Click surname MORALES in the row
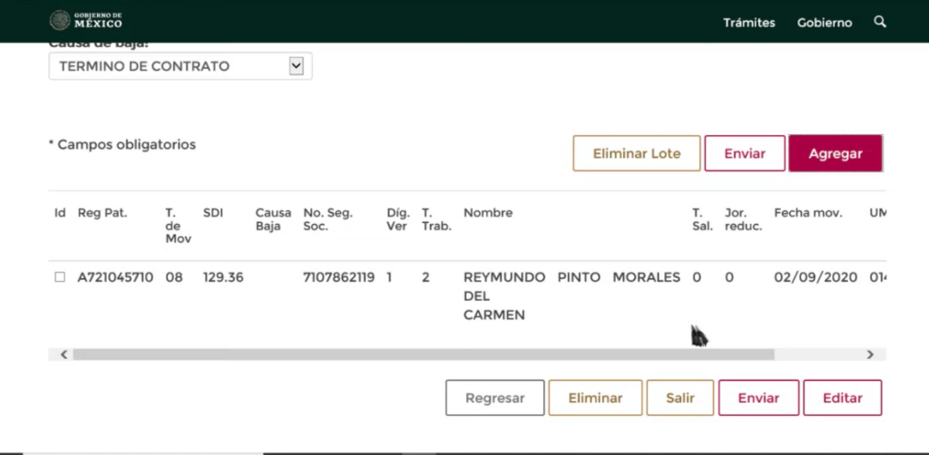Image resolution: width=929 pixels, height=455 pixels. 646,277
